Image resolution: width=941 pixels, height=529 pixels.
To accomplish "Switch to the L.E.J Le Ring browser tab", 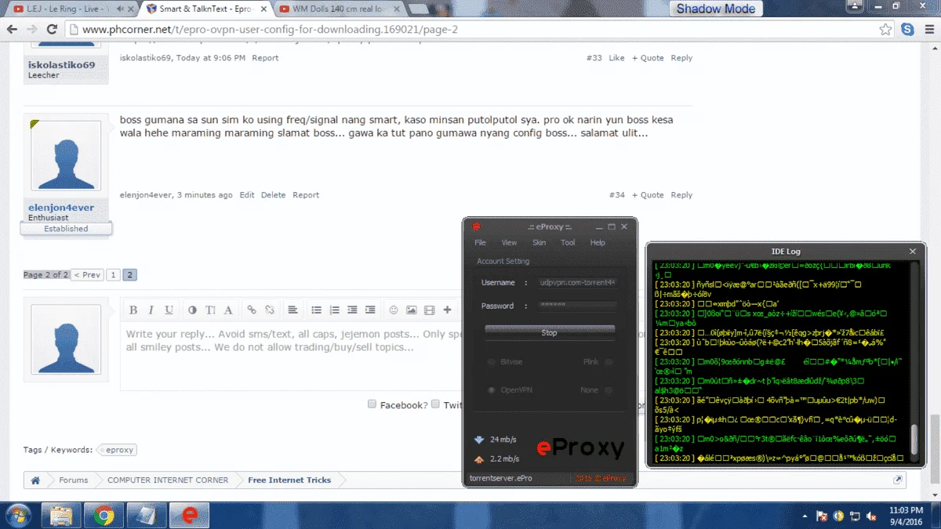I will [73, 9].
